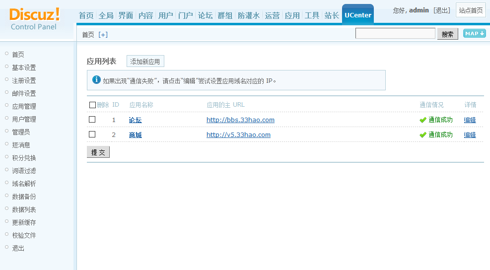Click the blue info icon in the notice box

[97, 80]
